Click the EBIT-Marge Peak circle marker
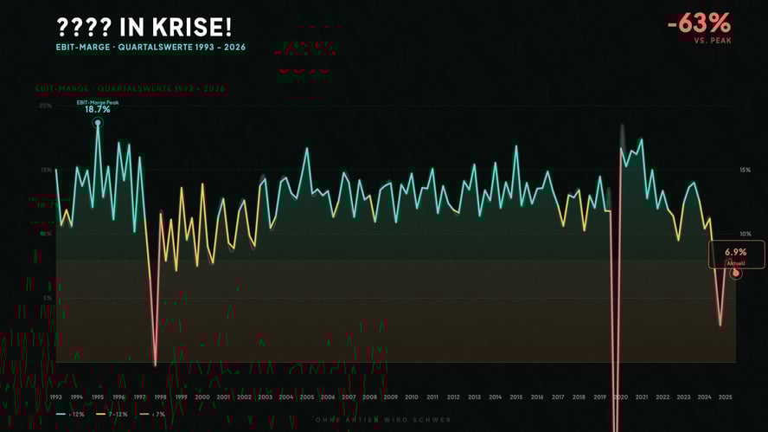 click(x=98, y=122)
